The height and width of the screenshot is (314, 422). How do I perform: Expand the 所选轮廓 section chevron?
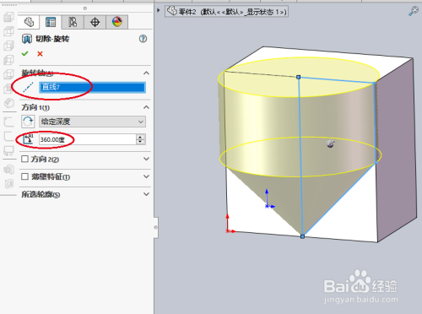(146, 194)
